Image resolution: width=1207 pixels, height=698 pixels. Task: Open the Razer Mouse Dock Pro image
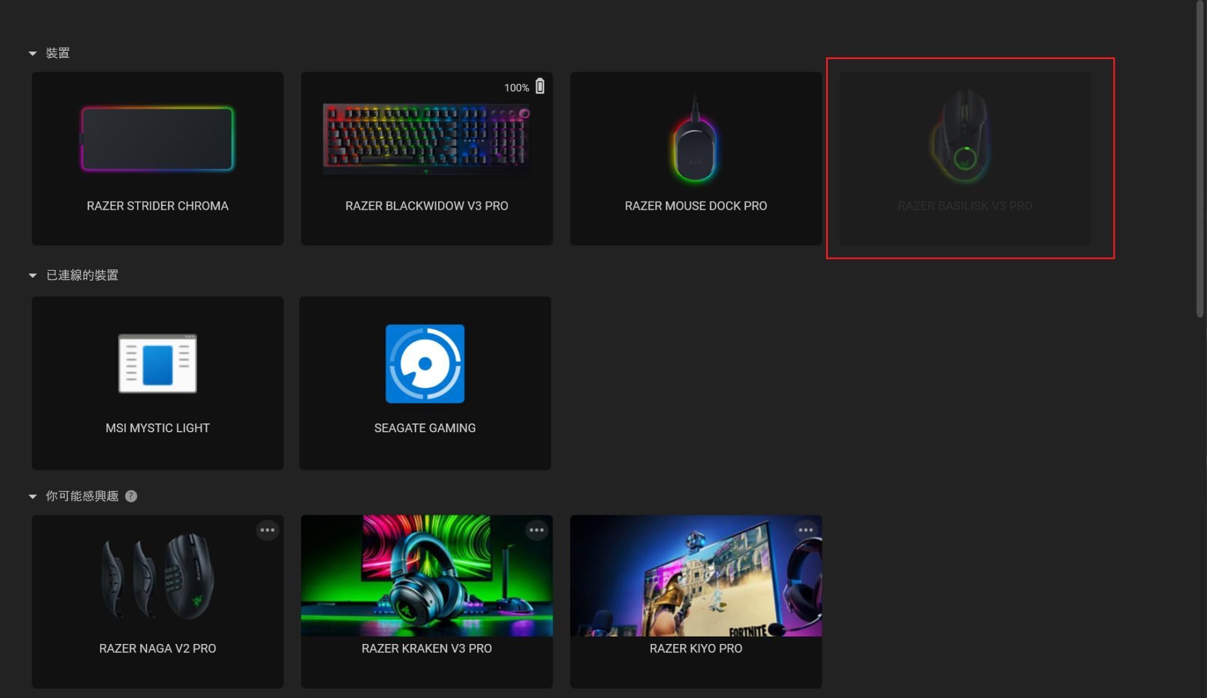point(695,139)
